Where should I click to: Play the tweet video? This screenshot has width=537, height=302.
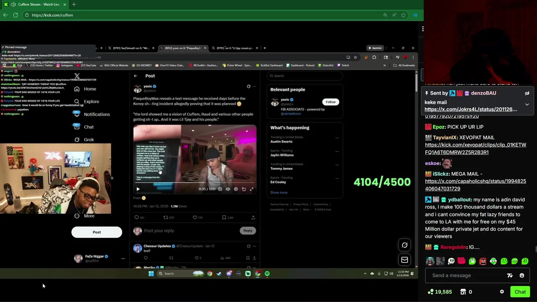[x=138, y=189]
